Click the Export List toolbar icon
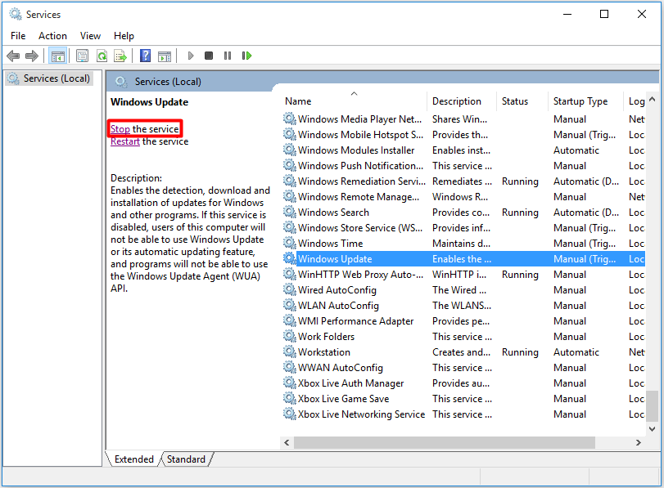Image resolution: width=664 pixels, height=488 pixels. click(x=120, y=56)
